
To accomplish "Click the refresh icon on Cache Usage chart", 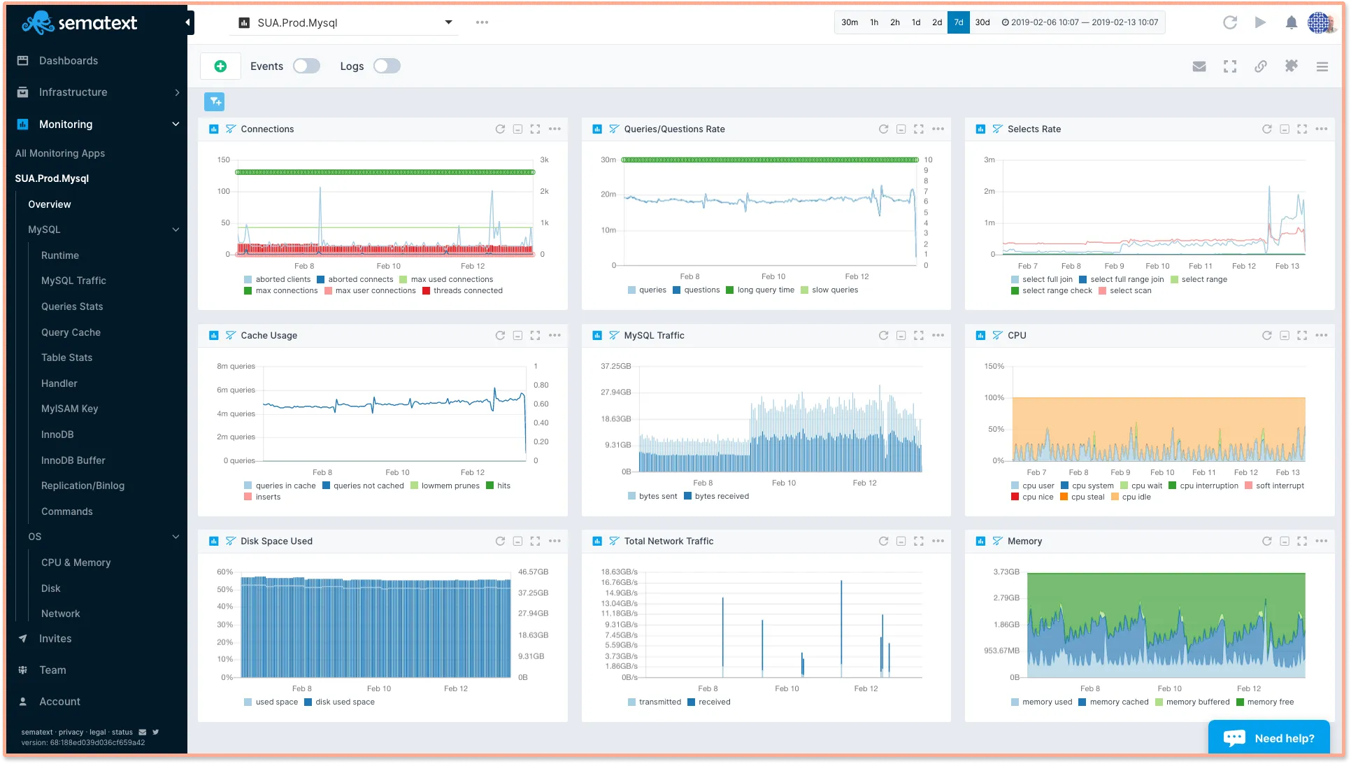I will pyautogui.click(x=500, y=335).
